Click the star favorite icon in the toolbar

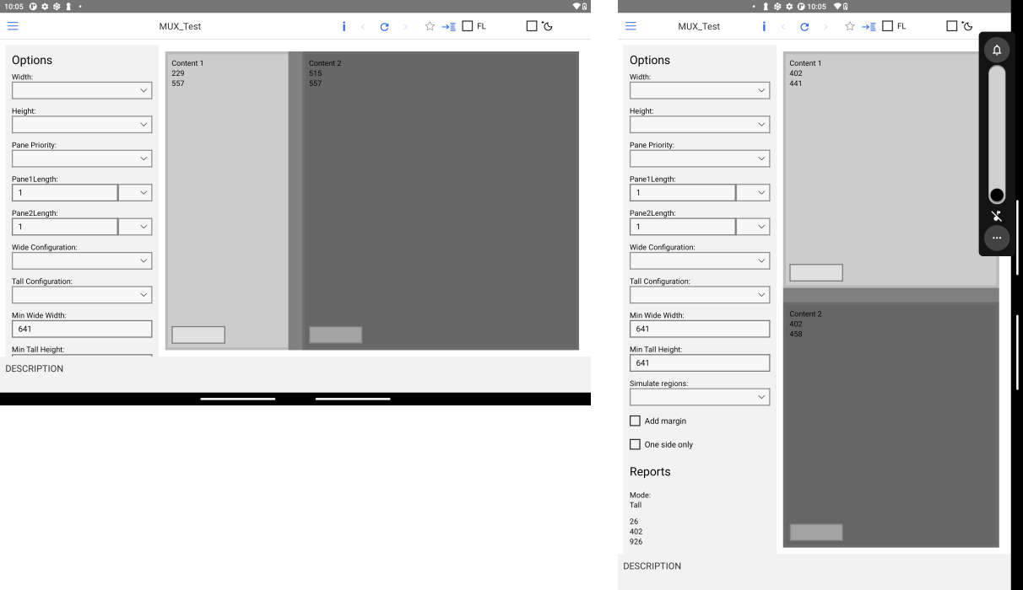pos(429,26)
